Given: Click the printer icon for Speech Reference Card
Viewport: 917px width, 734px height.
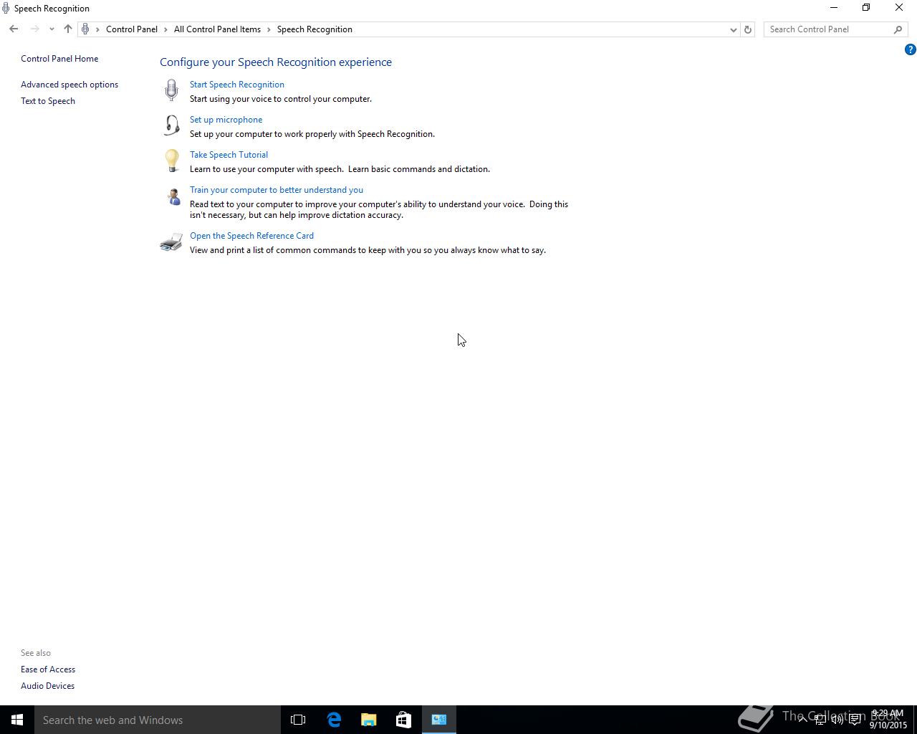Looking at the screenshot, I should pos(171,242).
